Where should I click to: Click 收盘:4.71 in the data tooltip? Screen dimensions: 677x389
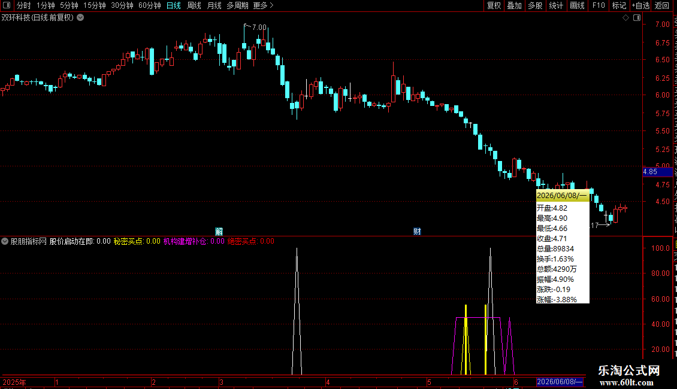(x=551, y=239)
